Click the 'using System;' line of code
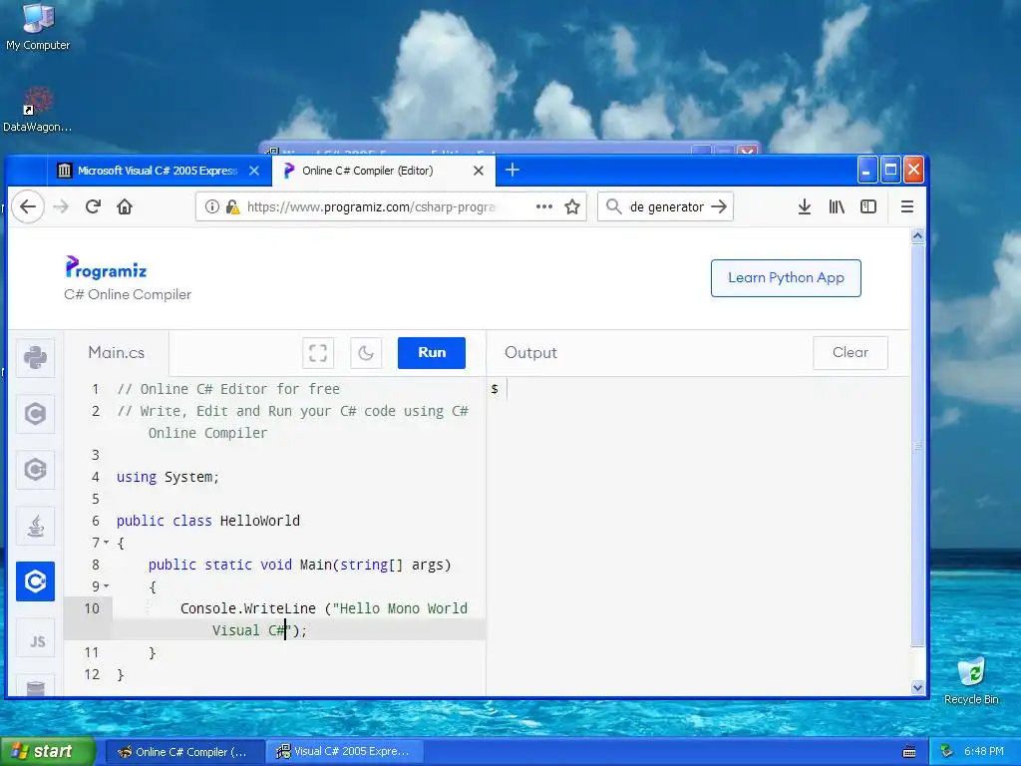This screenshot has width=1021, height=766. tap(168, 477)
